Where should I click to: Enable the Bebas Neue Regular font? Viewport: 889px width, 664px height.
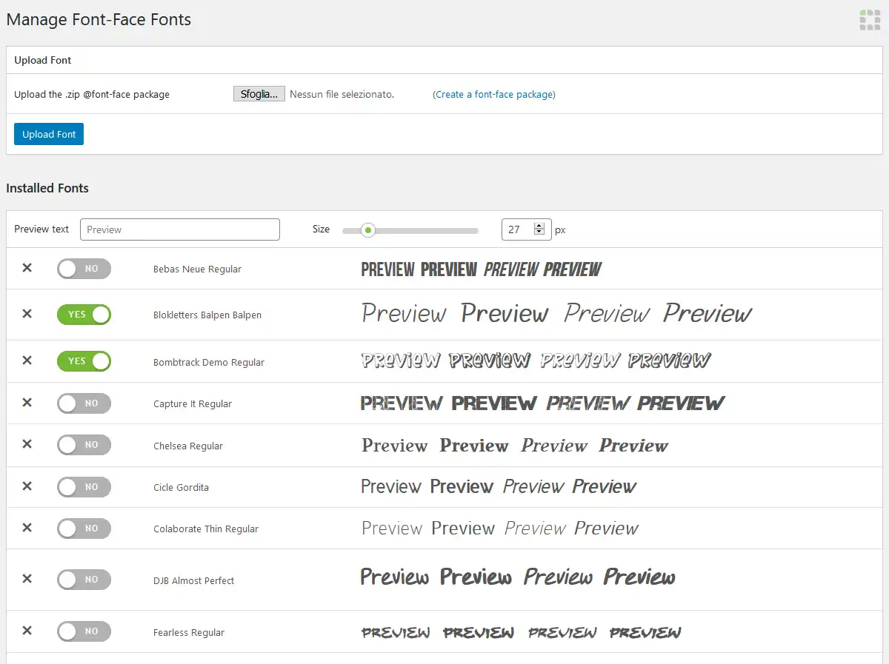84,268
